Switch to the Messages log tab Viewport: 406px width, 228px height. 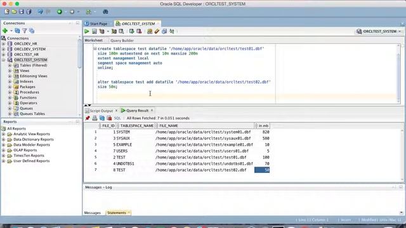pyautogui.click(x=93, y=213)
